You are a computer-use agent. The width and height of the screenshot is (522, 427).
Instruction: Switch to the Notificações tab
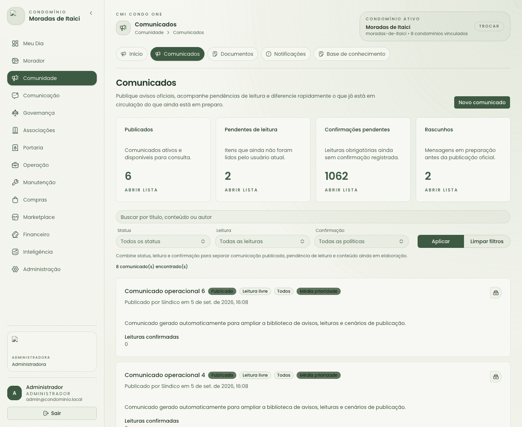pos(286,54)
